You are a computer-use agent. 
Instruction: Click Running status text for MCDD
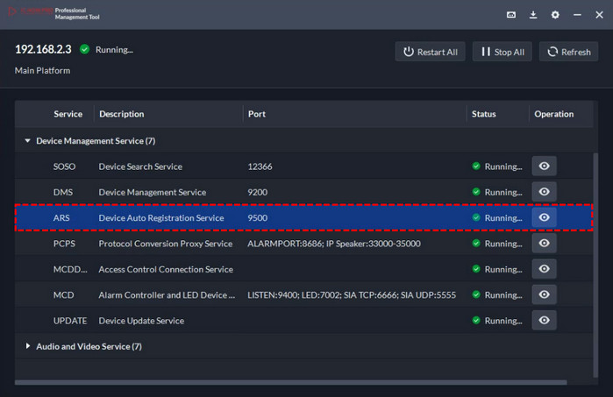[503, 270]
